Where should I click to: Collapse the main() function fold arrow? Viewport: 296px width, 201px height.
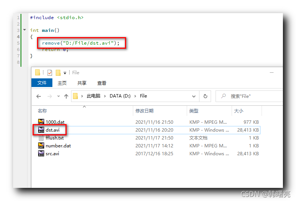tap(25, 30)
